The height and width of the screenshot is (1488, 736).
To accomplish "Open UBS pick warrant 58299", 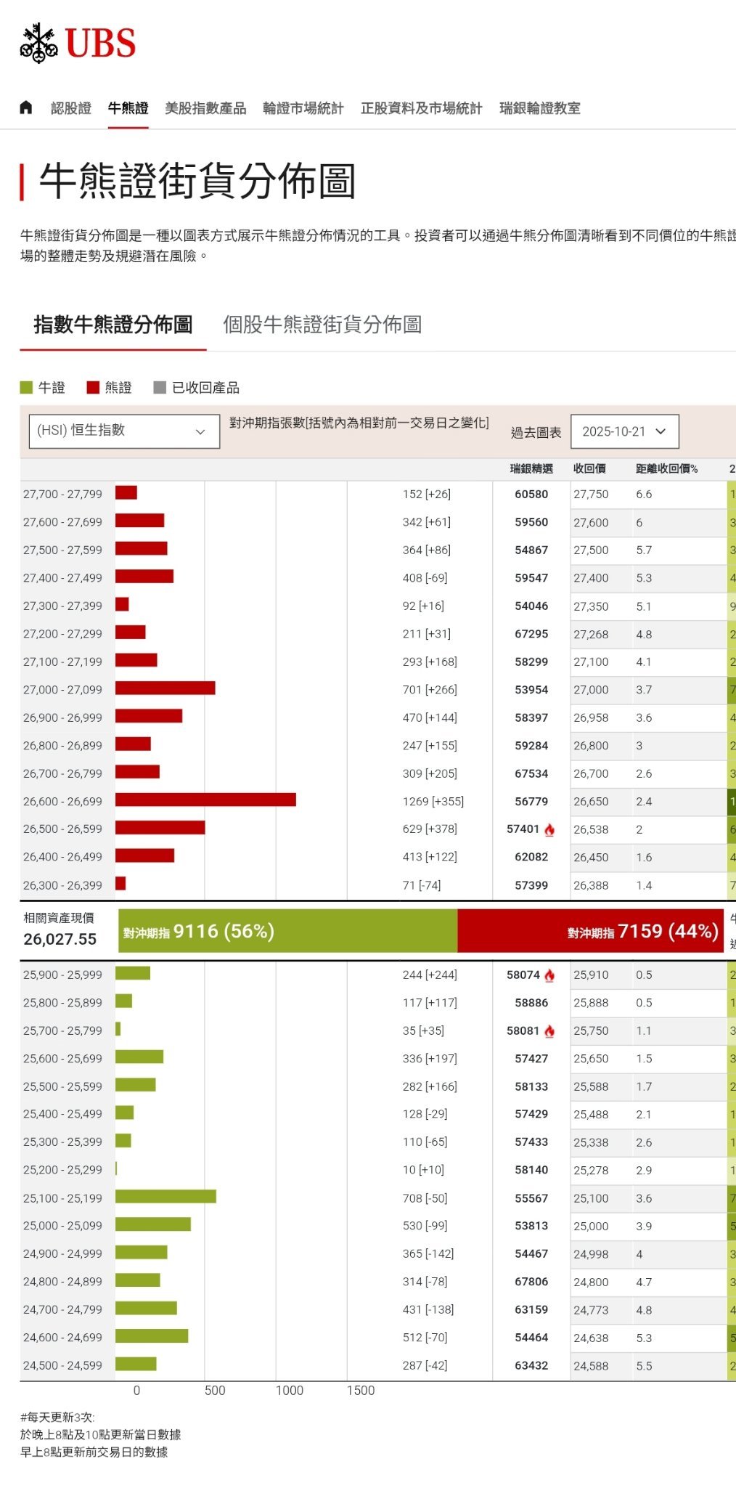I will pyautogui.click(x=531, y=662).
